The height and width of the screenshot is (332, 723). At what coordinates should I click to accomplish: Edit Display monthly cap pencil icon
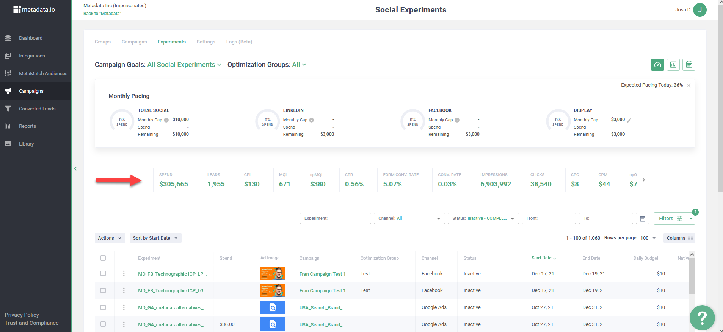coord(629,120)
